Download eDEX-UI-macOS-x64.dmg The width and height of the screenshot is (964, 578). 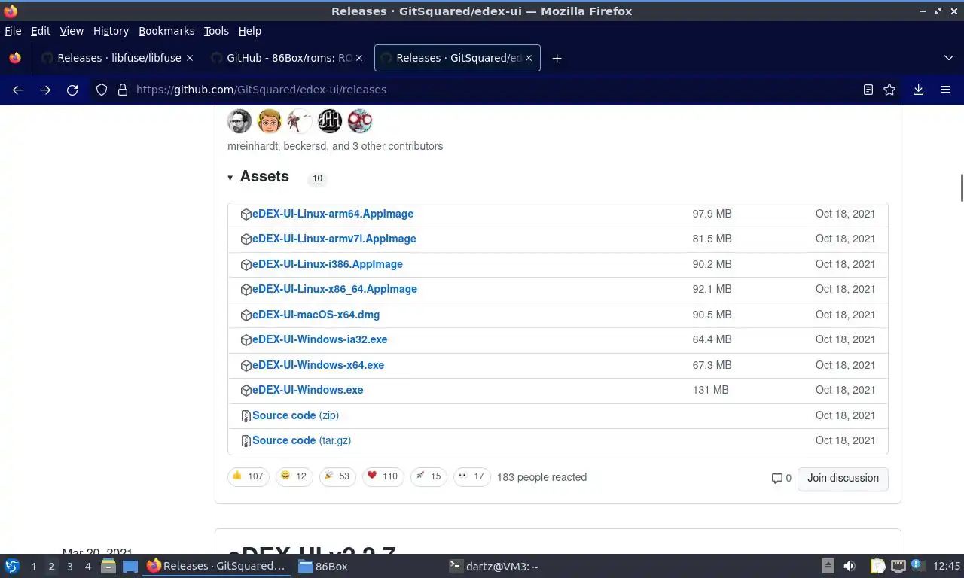click(316, 315)
